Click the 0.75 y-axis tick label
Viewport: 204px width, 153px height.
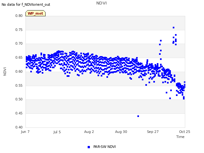19,30
